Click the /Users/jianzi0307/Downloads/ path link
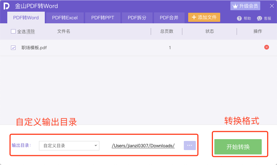The image size is (277, 165). [143, 146]
